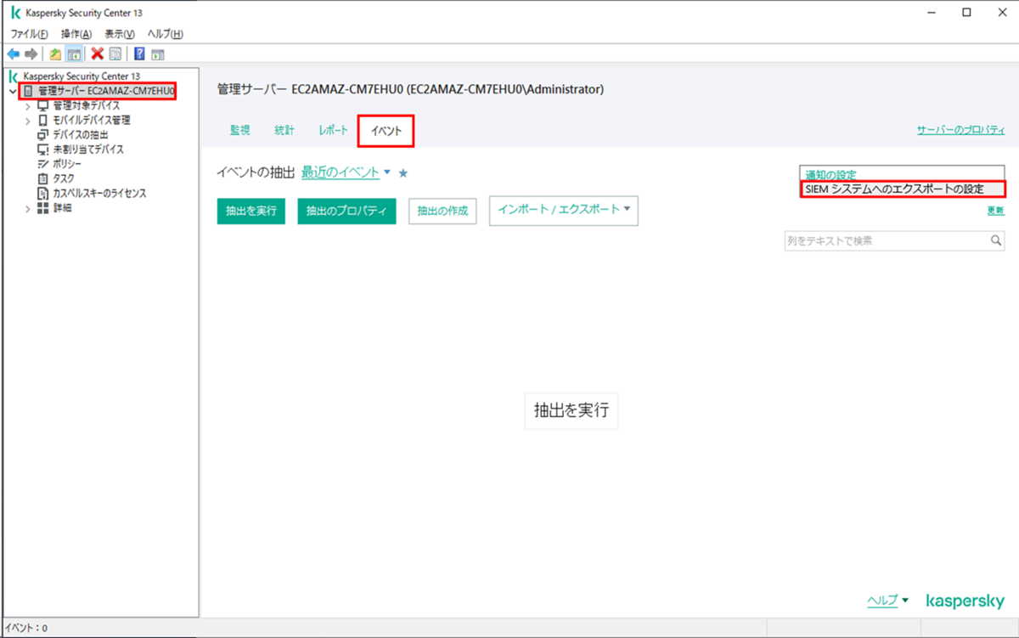
Task: Expand the モバイルデバイス管理 tree node
Action: tap(27, 121)
